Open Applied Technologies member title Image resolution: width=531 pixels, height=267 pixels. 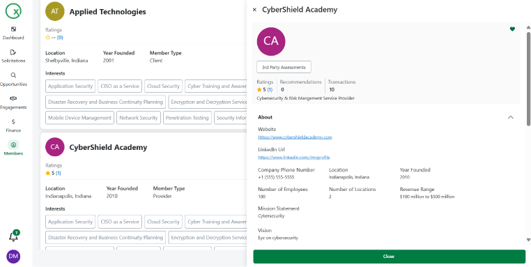(x=108, y=12)
